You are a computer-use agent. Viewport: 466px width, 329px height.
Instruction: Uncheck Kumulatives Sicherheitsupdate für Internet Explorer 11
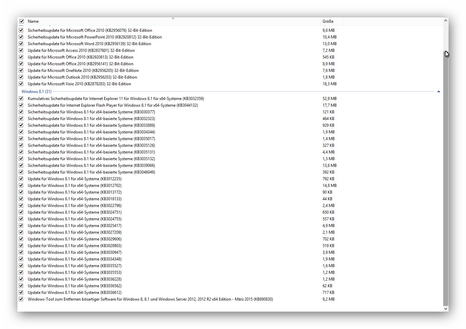[21, 99]
